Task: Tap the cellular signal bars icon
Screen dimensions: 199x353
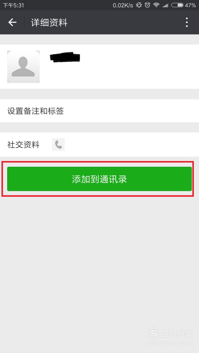Action: pyautogui.click(x=165, y=5)
